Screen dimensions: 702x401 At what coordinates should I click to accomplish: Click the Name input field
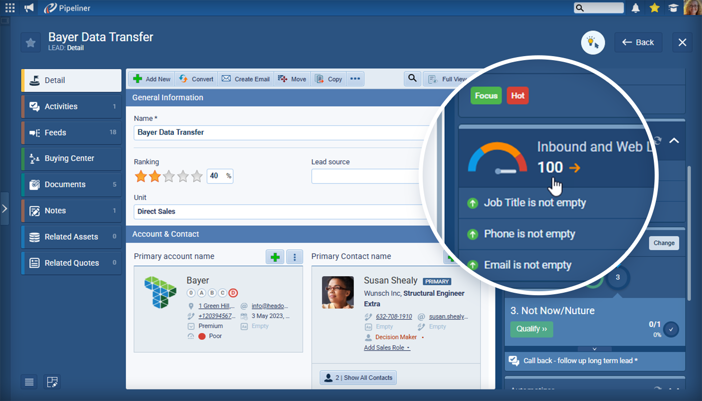click(x=281, y=133)
